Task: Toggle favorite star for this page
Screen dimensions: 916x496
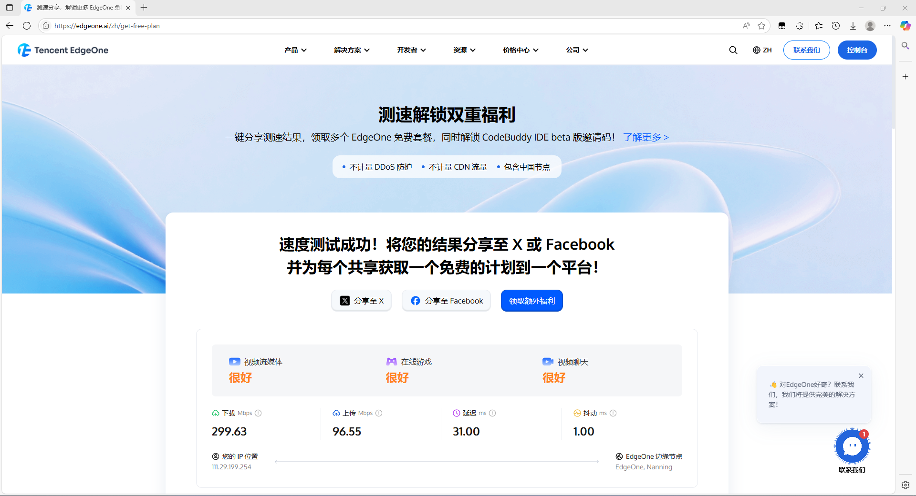Action: [761, 26]
